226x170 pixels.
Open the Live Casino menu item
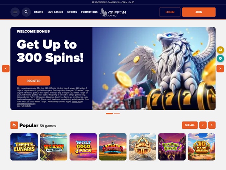click(x=56, y=12)
